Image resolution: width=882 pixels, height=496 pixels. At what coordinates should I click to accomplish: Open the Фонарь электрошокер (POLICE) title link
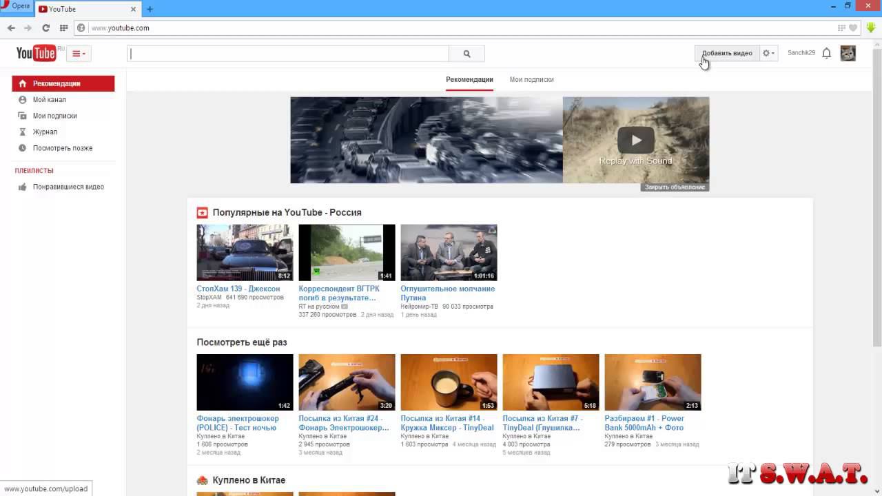pos(238,423)
